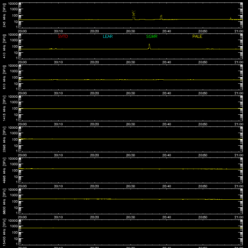The width and height of the screenshot is (248, 248).
Task: Click the 21:00 tick label under 4995 MHz plot
Action: (x=239, y=186)
